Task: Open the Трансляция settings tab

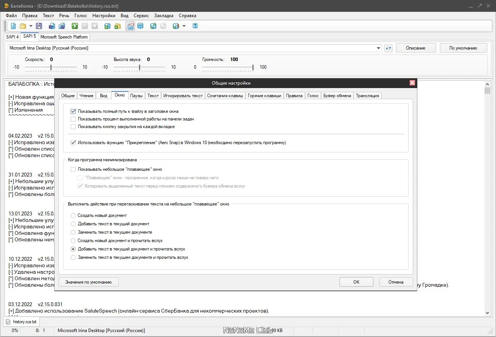Action: point(367,96)
